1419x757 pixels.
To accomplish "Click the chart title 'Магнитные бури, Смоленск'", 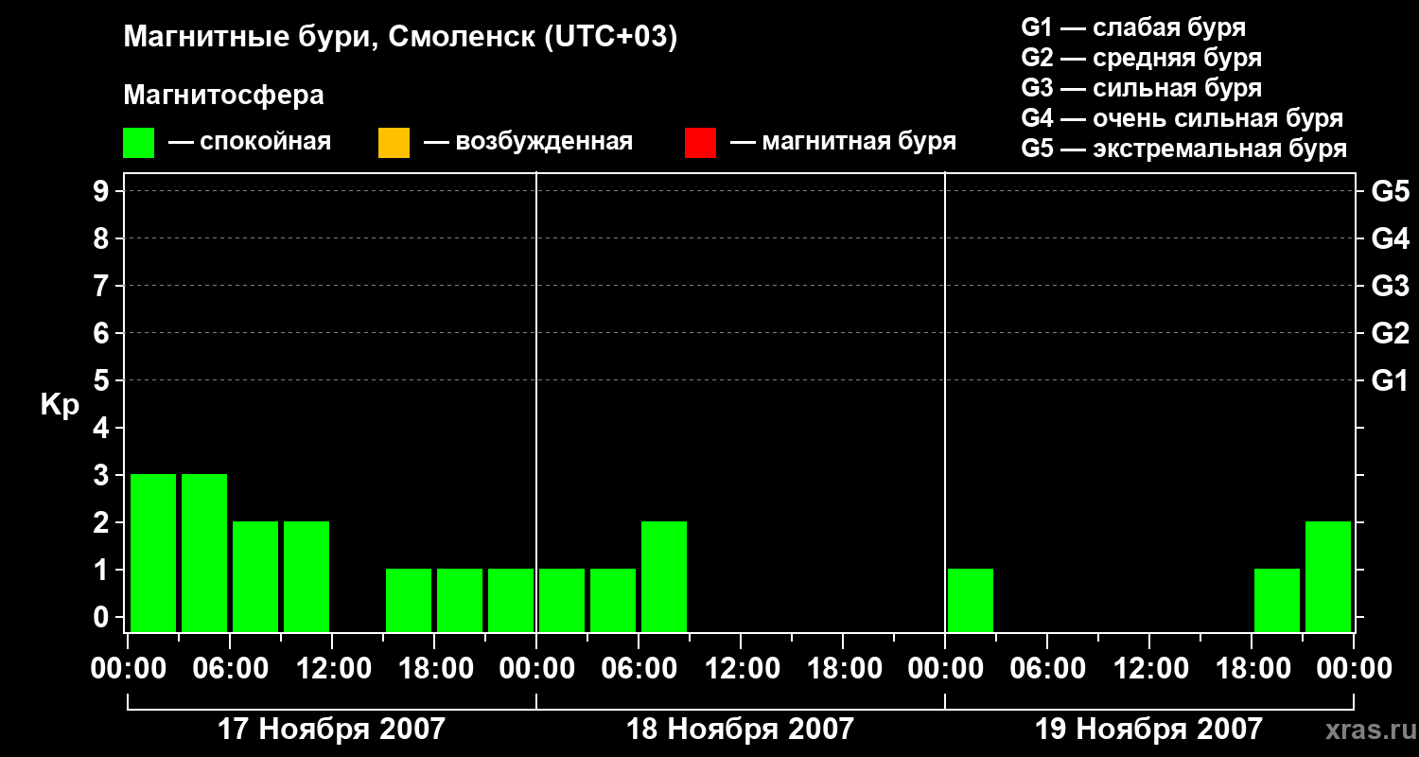I will (330, 38).
